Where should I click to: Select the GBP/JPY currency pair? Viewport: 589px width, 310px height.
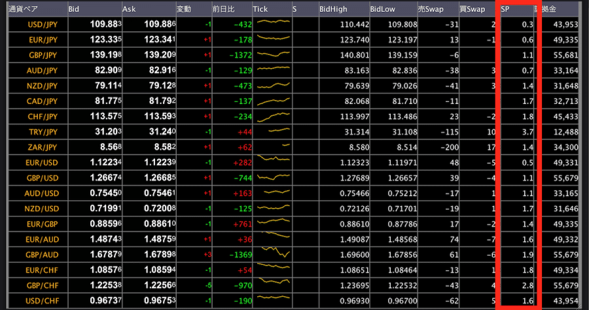pyautogui.click(x=43, y=55)
